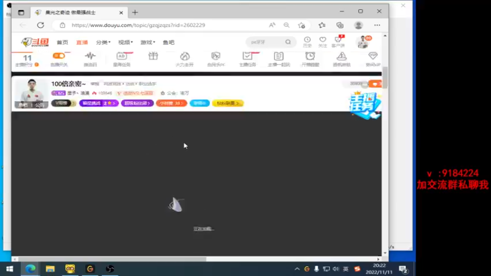The height and width of the screenshot is (276, 491).
Task: Open the 主播任务 floating banner
Action: click(x=365, y=105)
